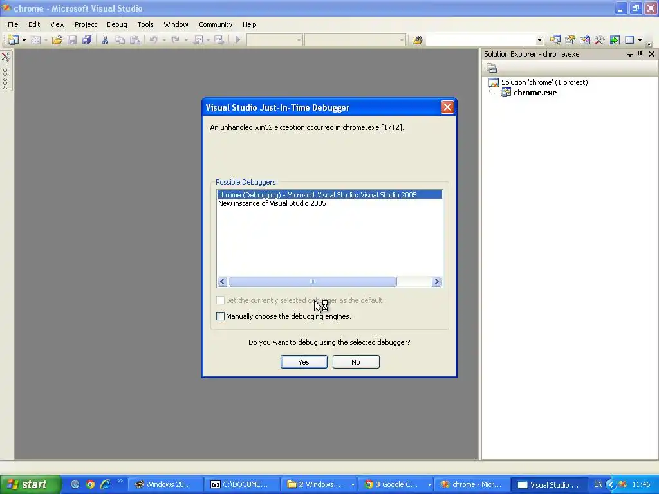Screen dimensions: 659x494
Task: Select Solution 'chrome' (1 project) node
Action: tap(544, 82)
